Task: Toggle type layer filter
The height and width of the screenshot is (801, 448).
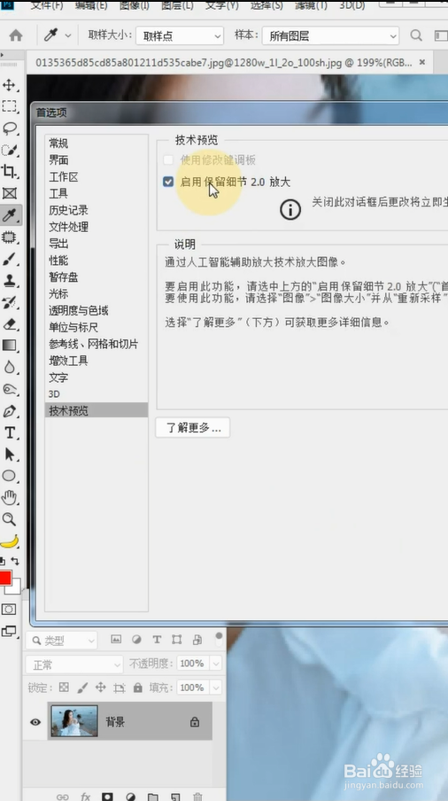Action: (157, 640)
